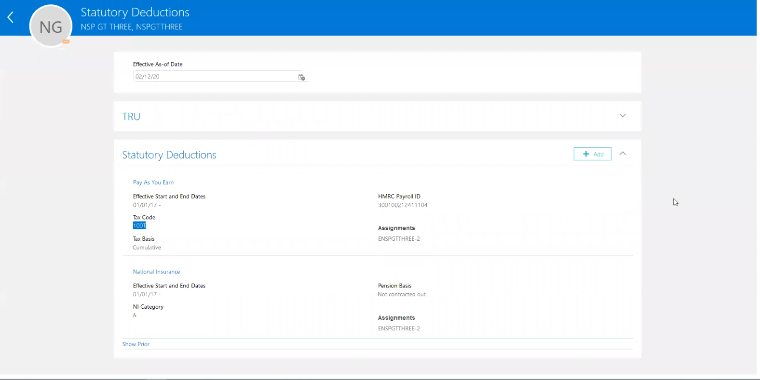Click the NG profile avatar
This screenshot has width=760, height=380.
click(x=51, y=26)
